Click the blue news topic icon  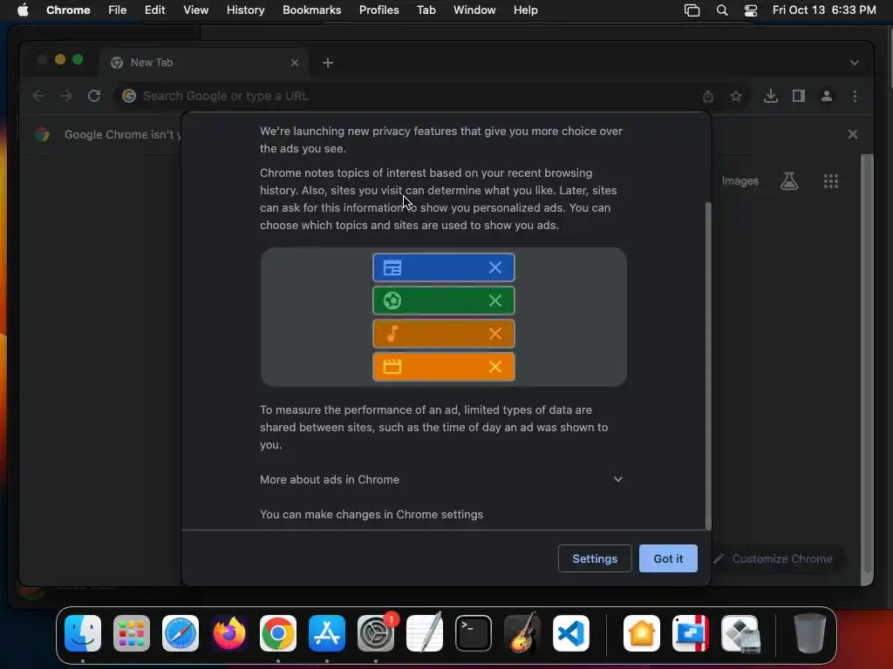[x=392, y=267]
